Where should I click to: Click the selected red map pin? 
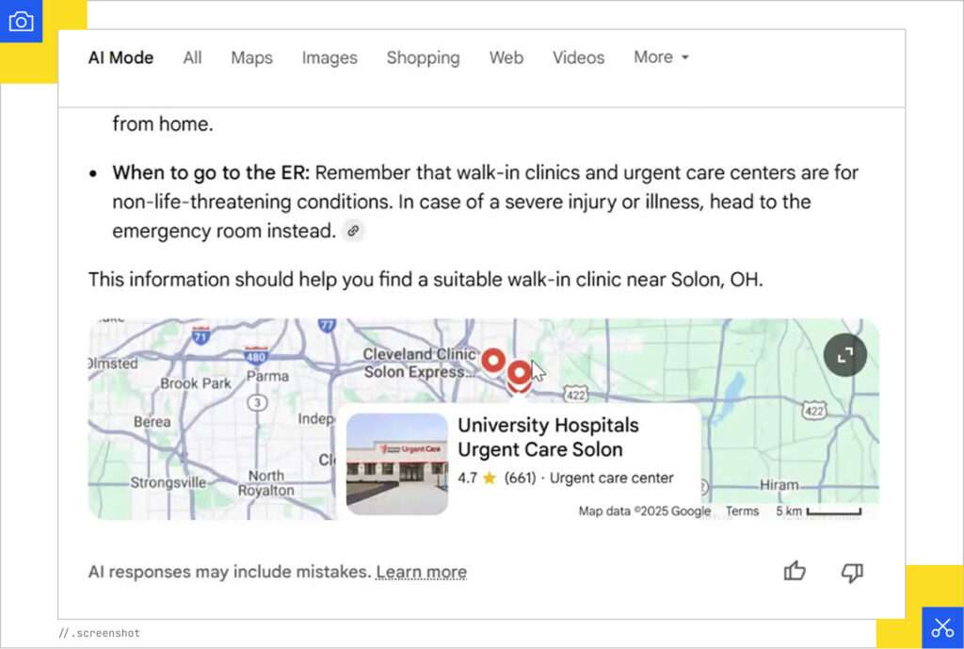pos(518,375)
